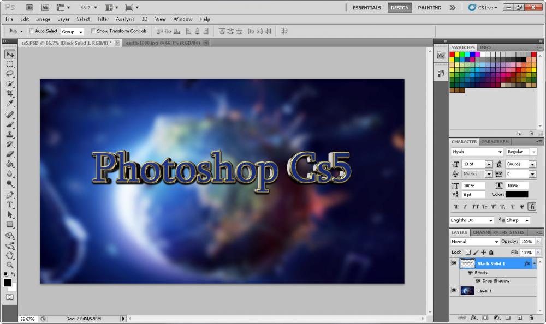The image size is (546, 324).
Task: Launch Mini Bridge from top bar
Action: click(x=45, y=7)
